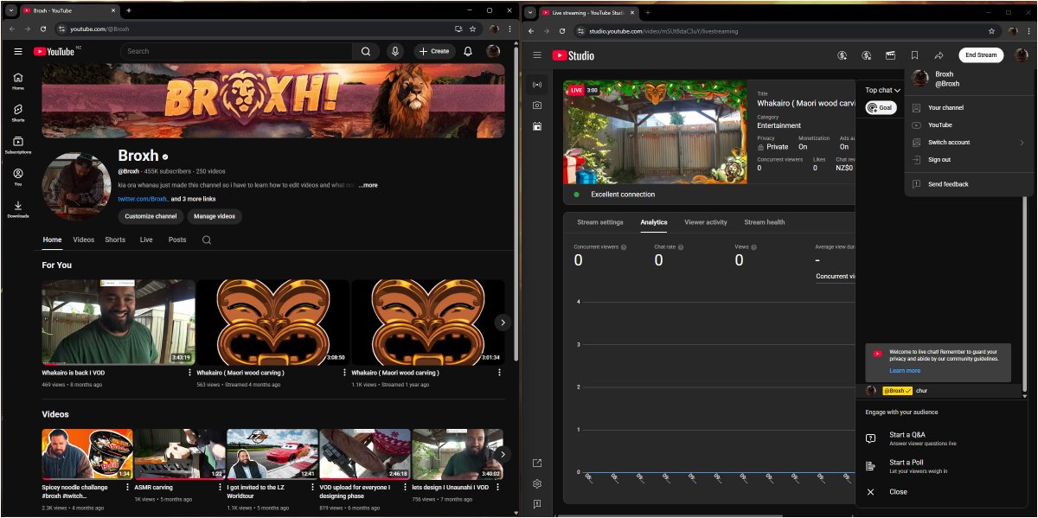Search within Broxh channel using magnifier icon
Screen dimensions: 1038x518
click(x=207, y=240)
